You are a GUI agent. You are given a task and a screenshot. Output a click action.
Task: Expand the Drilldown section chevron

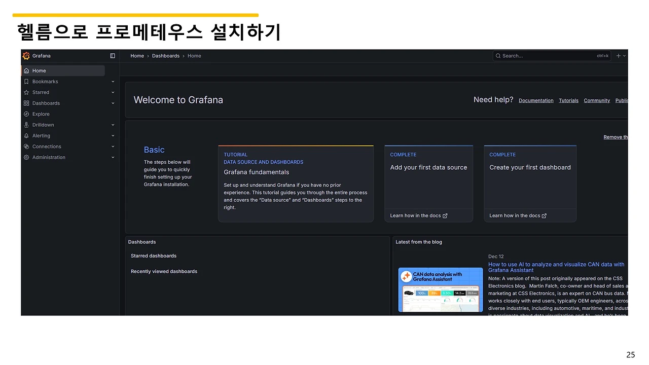pyautogui.click(x=113, y=125)
